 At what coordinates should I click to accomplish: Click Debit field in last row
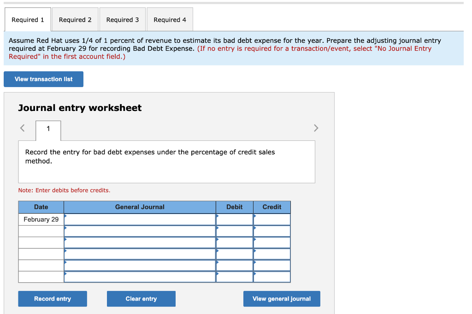coord(235,277)
